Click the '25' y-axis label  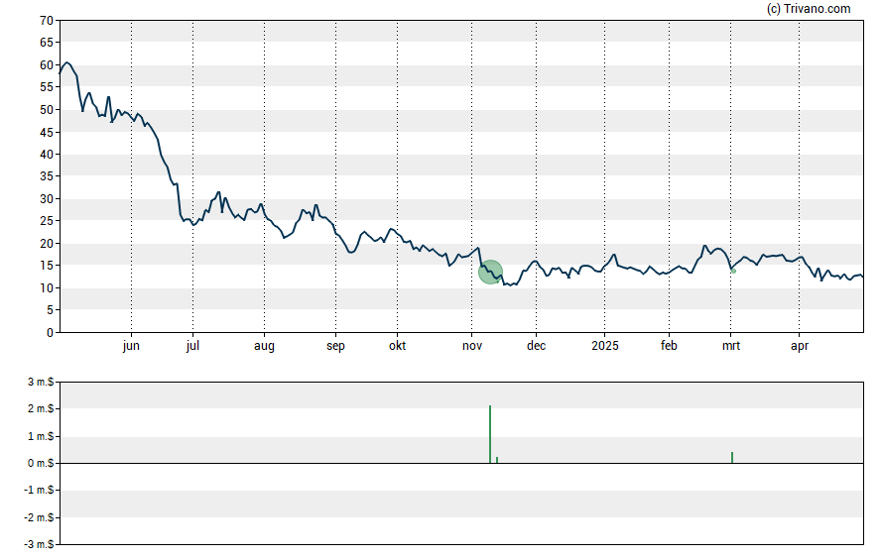tap(47, 221)
